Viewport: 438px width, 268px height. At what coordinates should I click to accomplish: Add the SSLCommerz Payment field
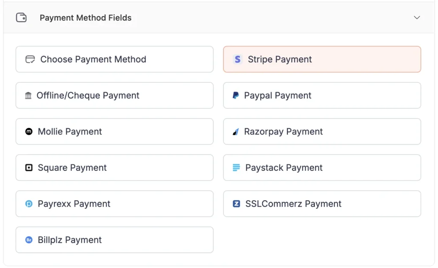coord(322,204)
